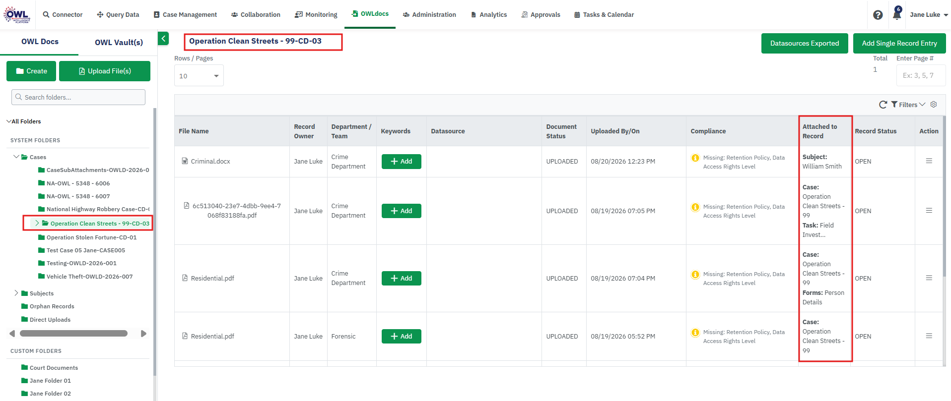The height and width of the screenshot is (401, 951).
Task: Click the Court Documents folder icon
Action: pos(24,367)
